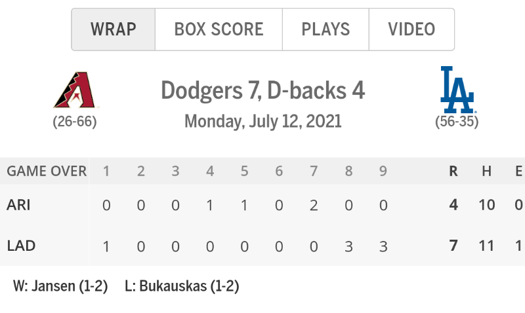
Task: Click winning pitcher Jansen (1-2)
Action: (60, 286)
